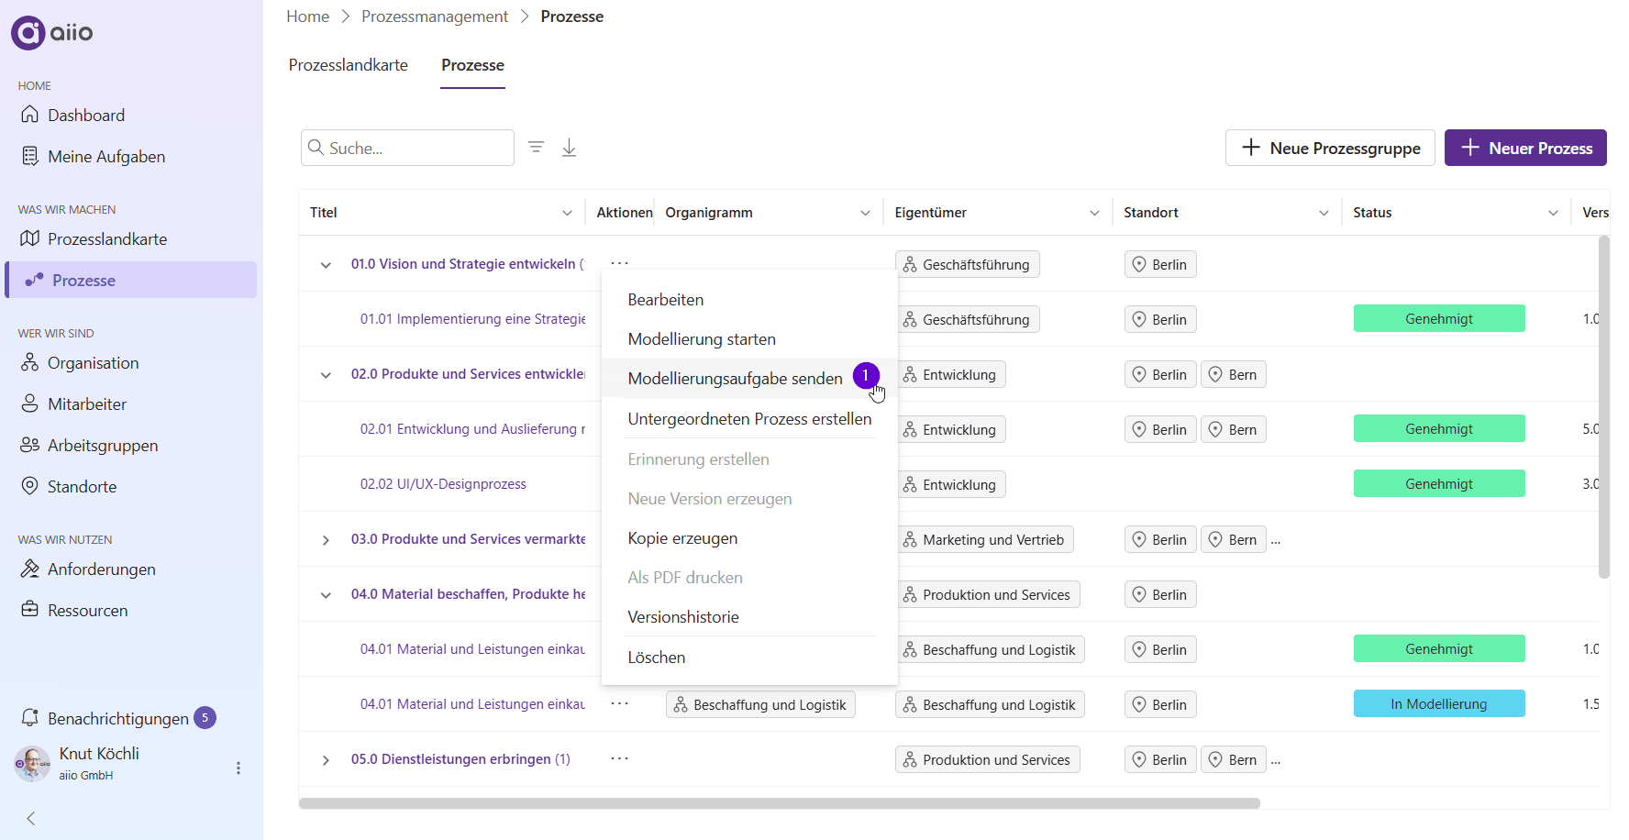Collapse 04.0 Material beschaffen group
This screenshot has width=1629, height=840.
(x=326, y=595)
